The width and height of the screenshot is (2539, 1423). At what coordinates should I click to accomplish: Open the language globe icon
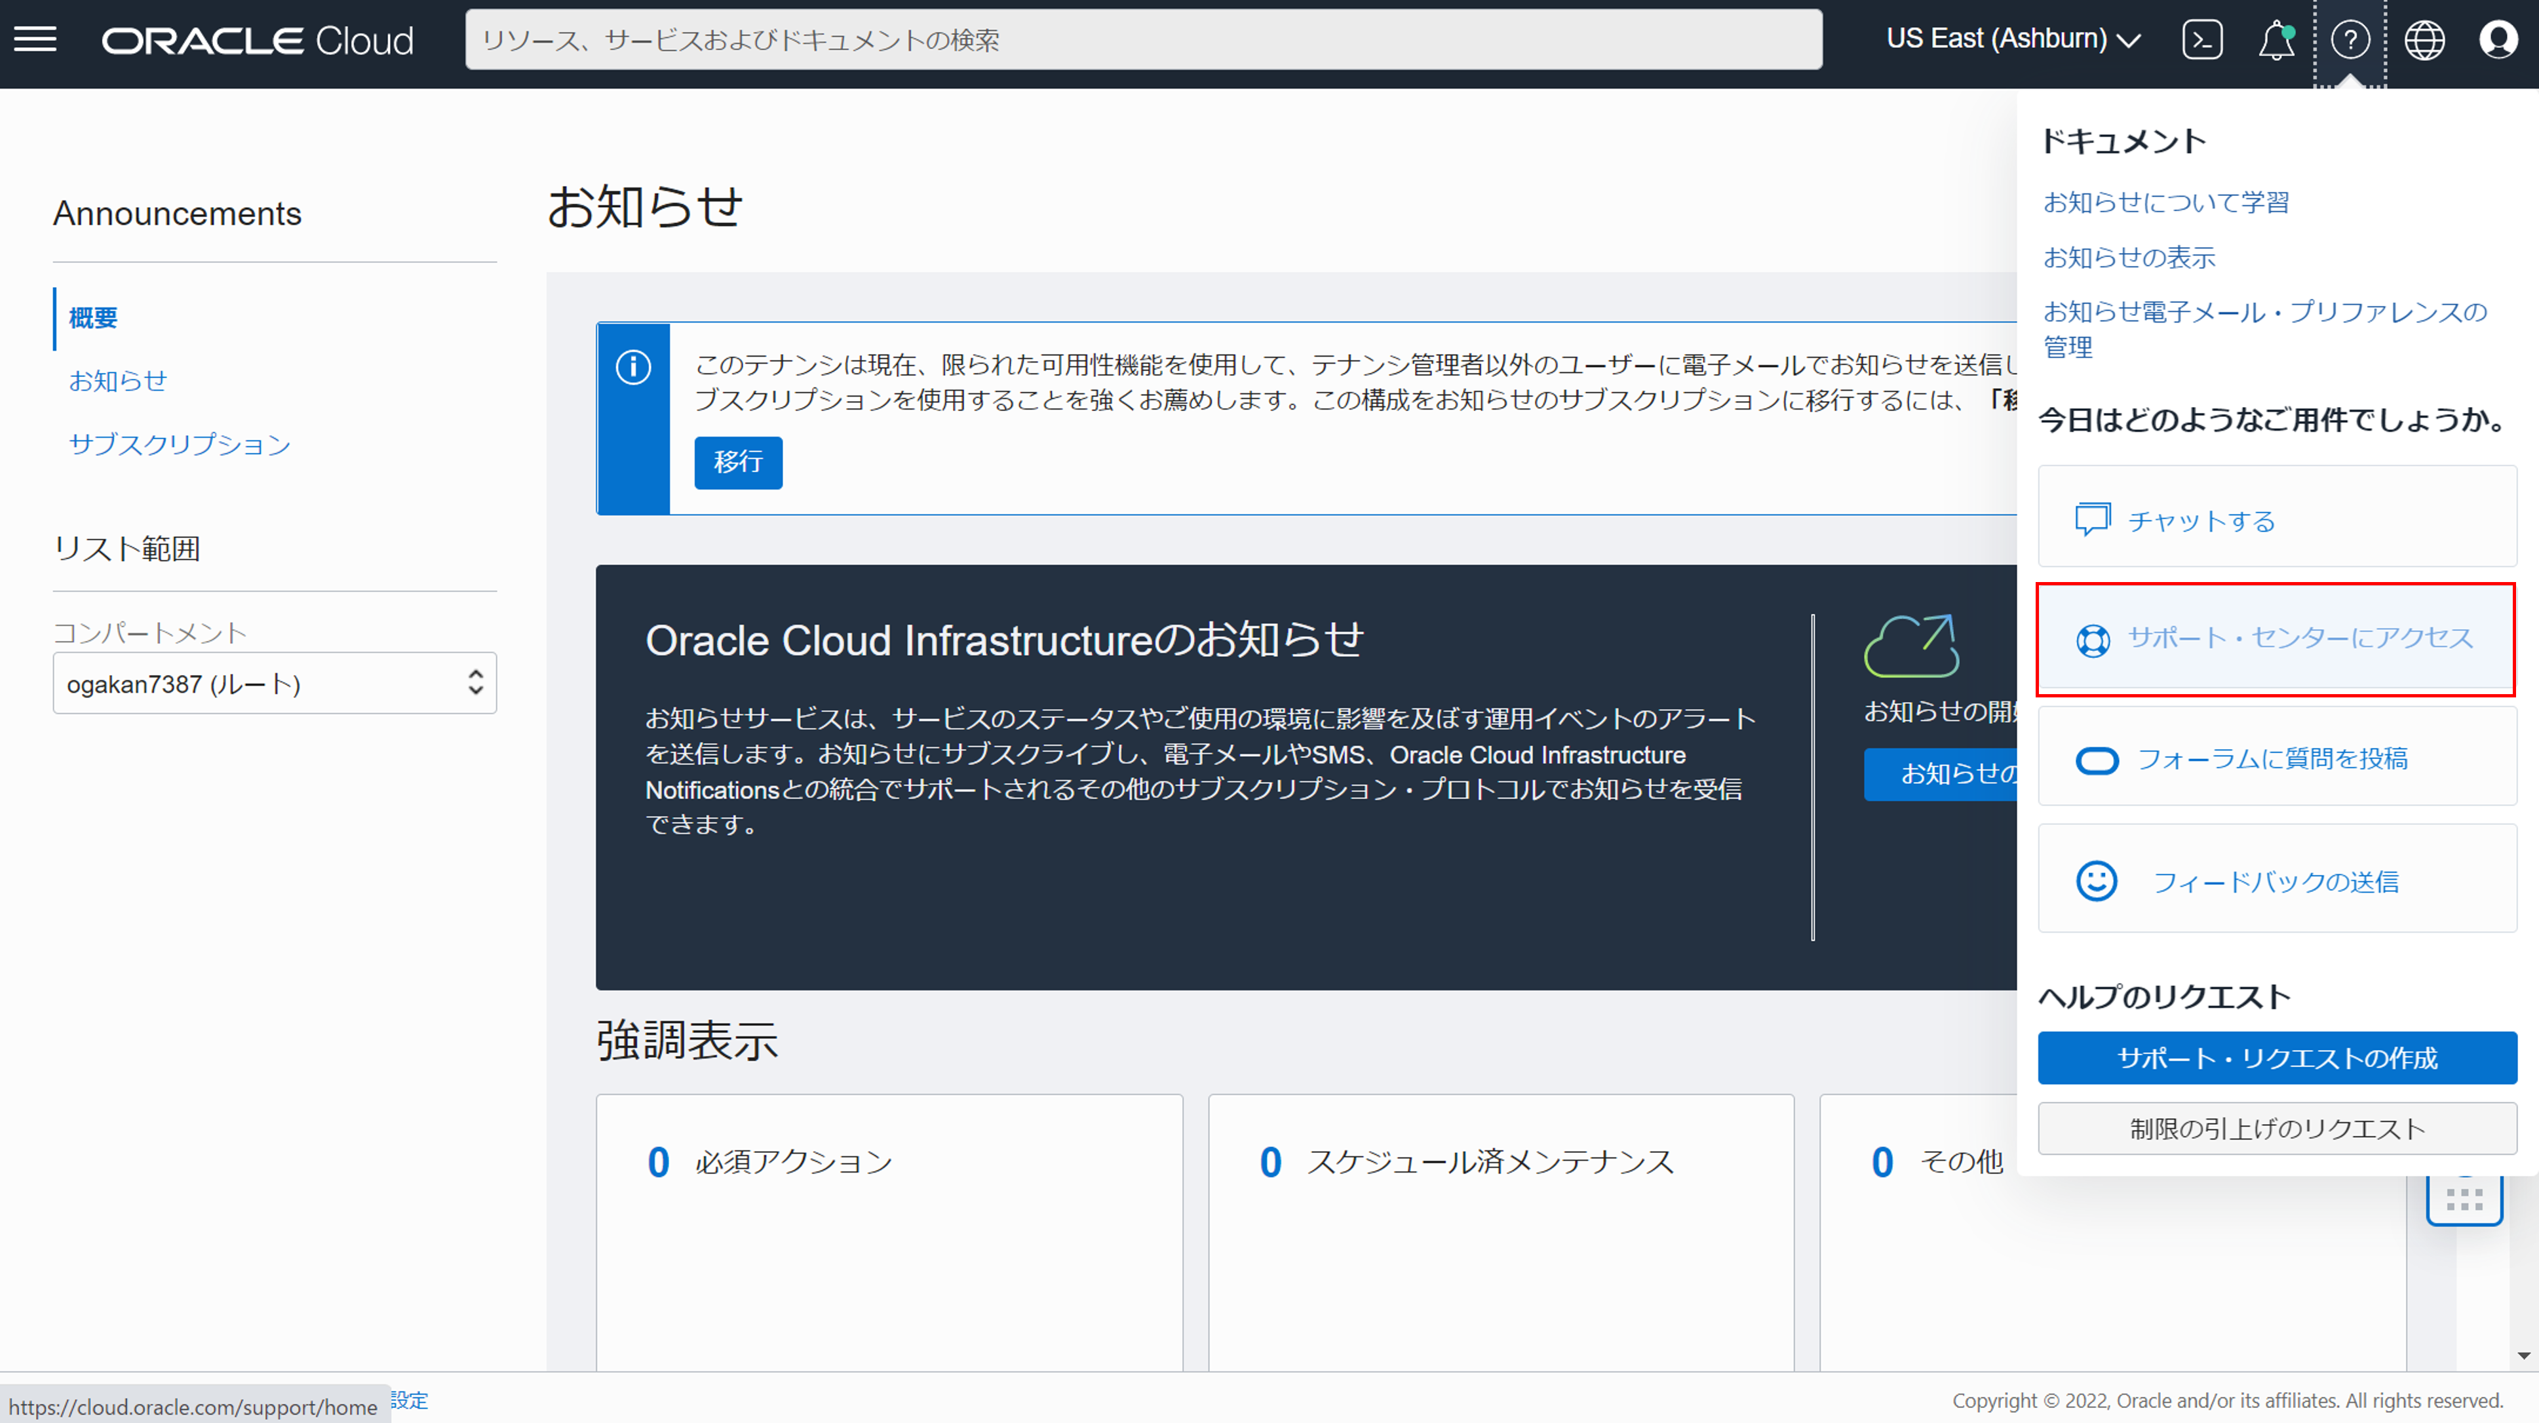coord(2424,41)
